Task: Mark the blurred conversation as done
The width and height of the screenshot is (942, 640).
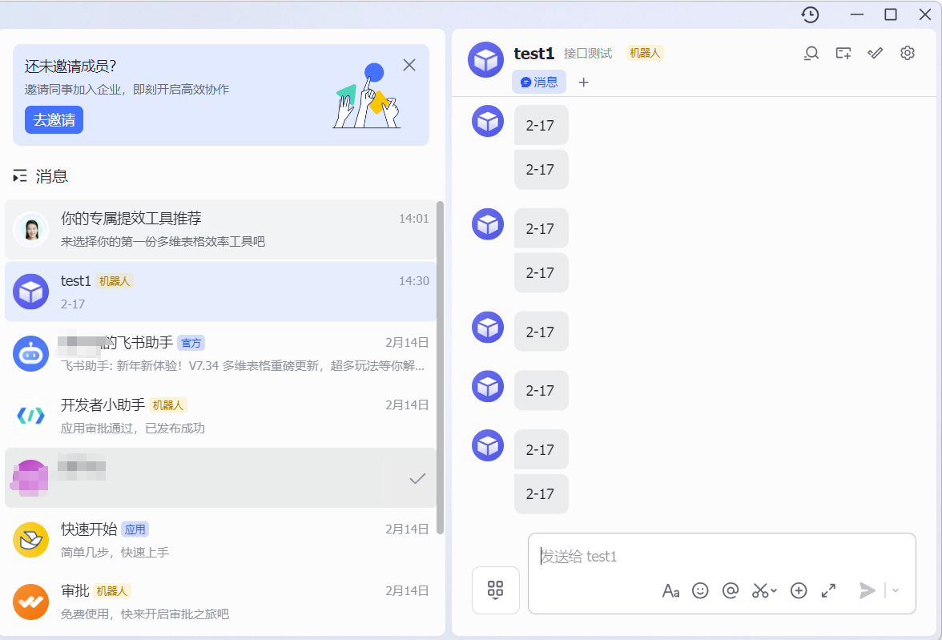Action: click(417, 478)
